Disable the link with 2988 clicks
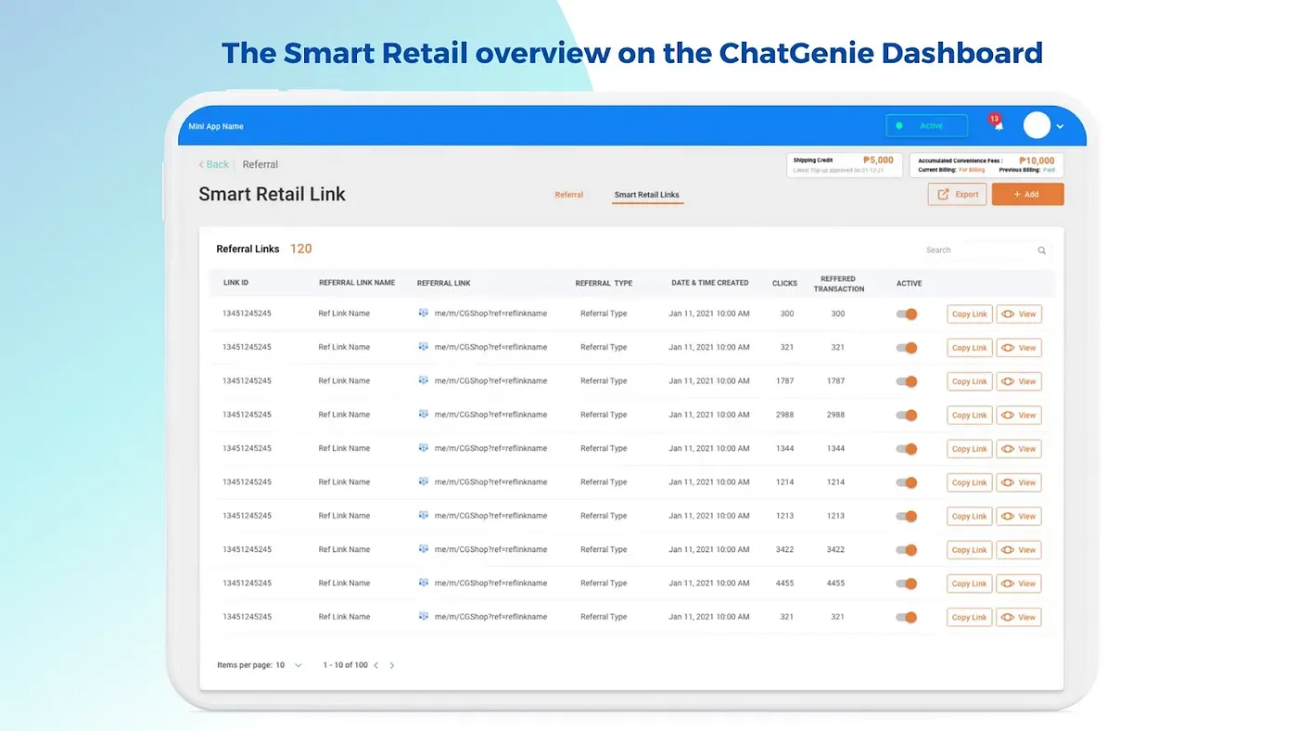 point(907,416)
